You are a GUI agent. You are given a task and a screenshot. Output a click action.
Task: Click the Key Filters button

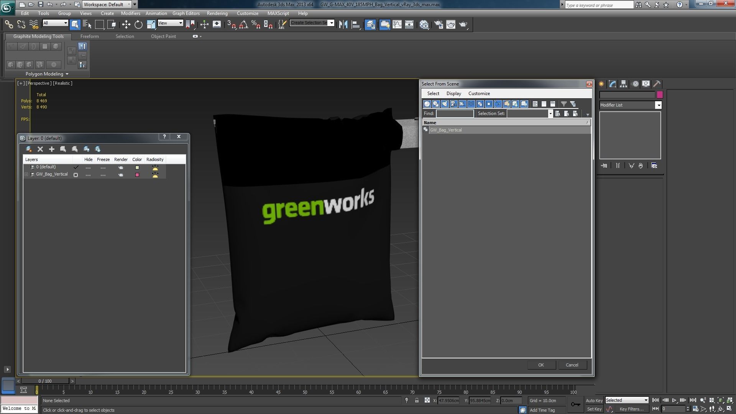click(631, 409)
